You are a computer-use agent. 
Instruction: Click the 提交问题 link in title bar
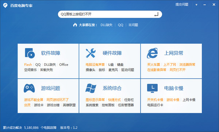pyautogui.click(x=182, y=5)
